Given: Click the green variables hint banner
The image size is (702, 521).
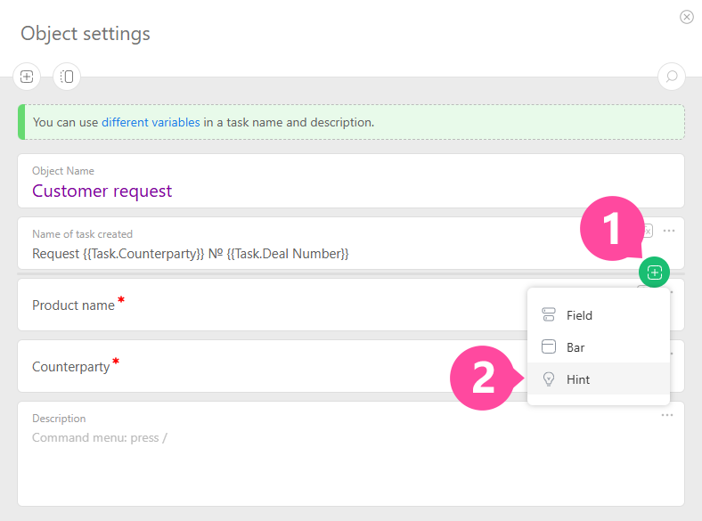Looking at the screenshot, I should click(445, 122).
